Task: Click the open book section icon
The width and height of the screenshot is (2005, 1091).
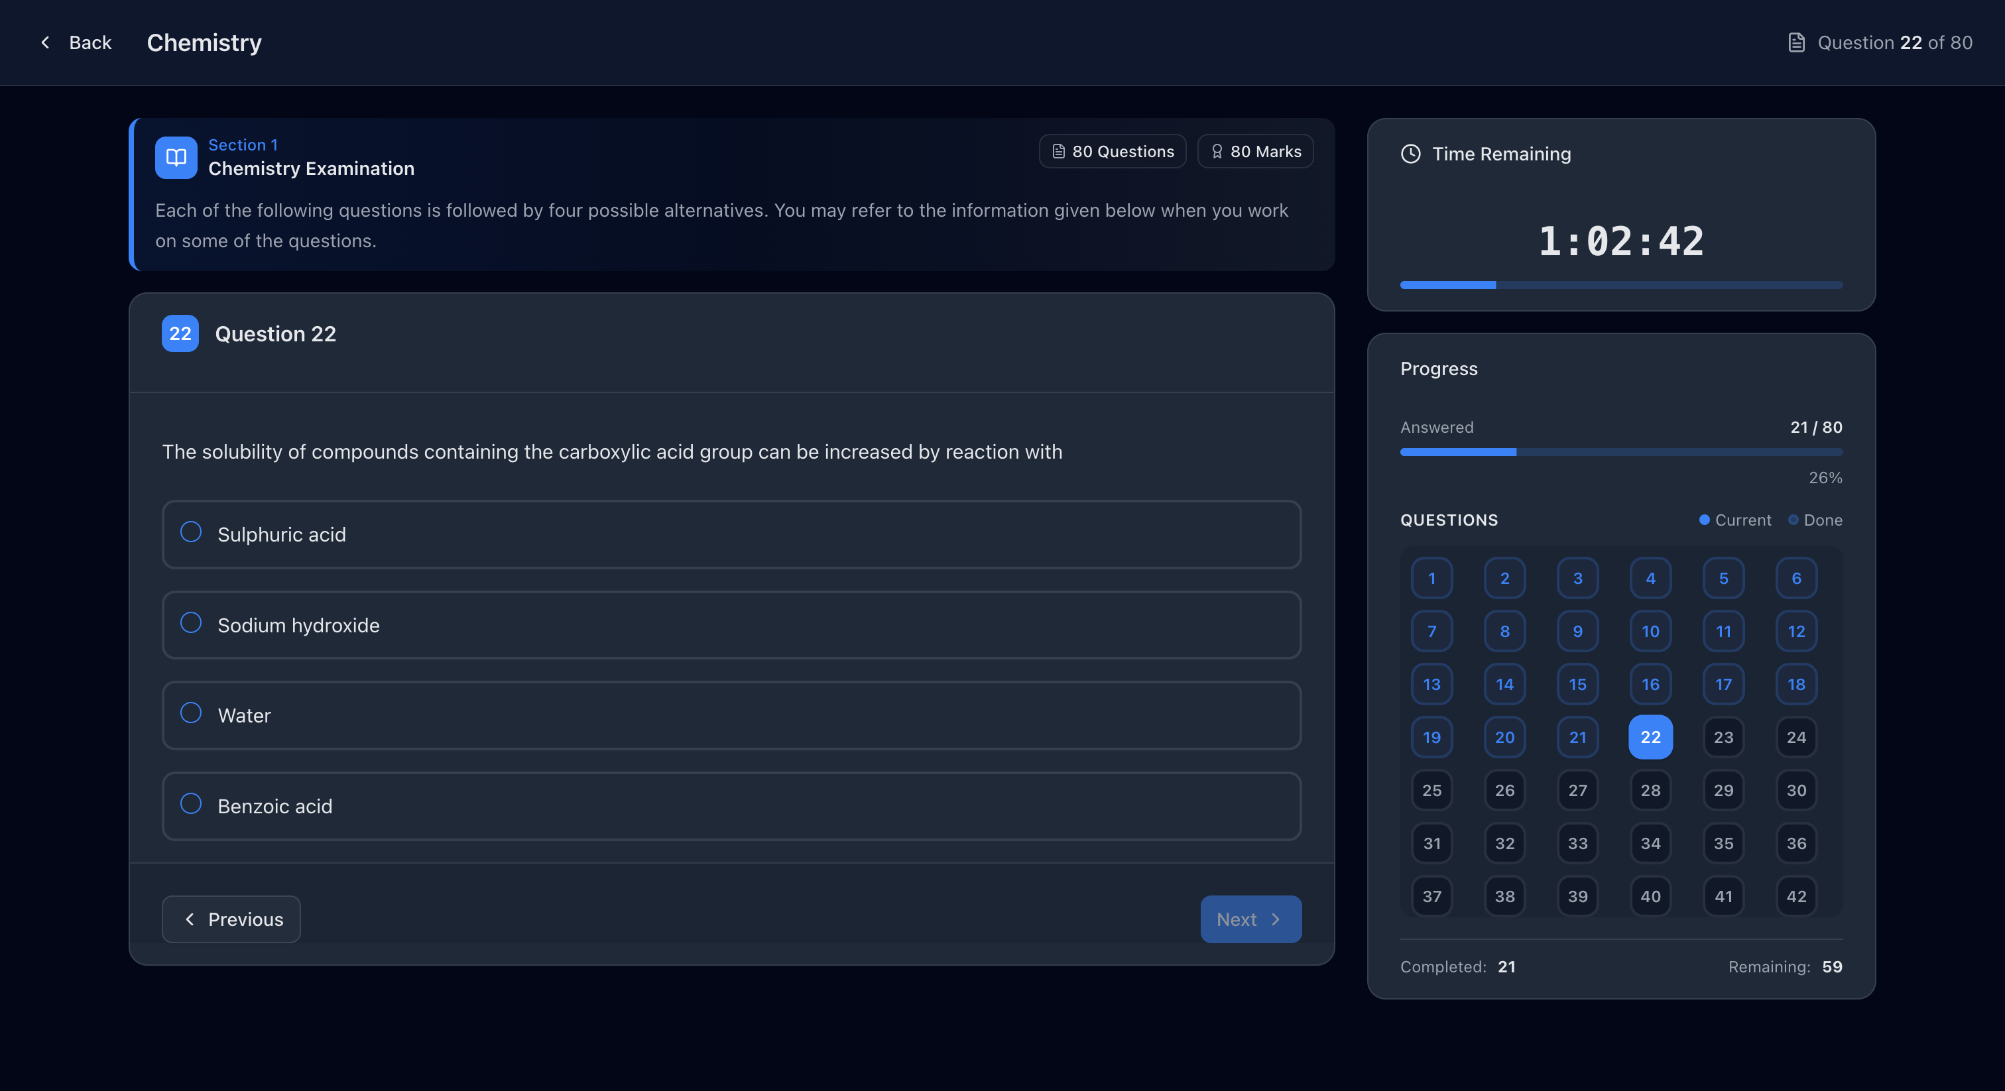Action: pos(176,157)
